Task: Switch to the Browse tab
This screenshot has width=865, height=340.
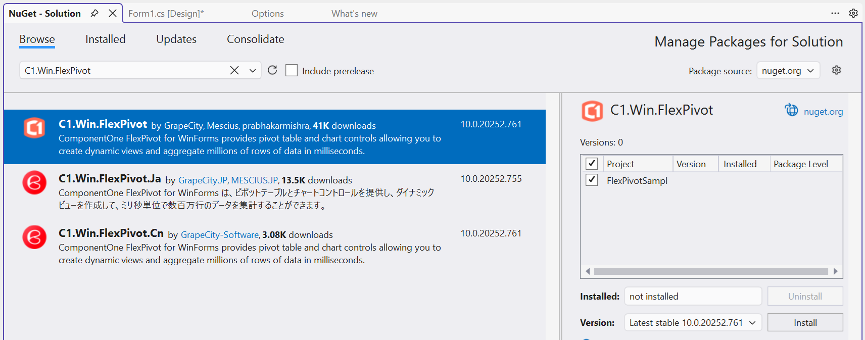Action: (37, 39)
